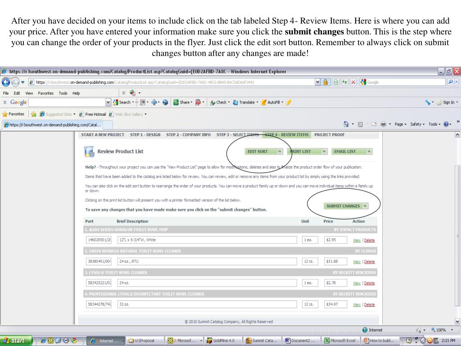461x346 pixels.
Task: Click the blue Help question mark icon
Action: pos(446,124)
